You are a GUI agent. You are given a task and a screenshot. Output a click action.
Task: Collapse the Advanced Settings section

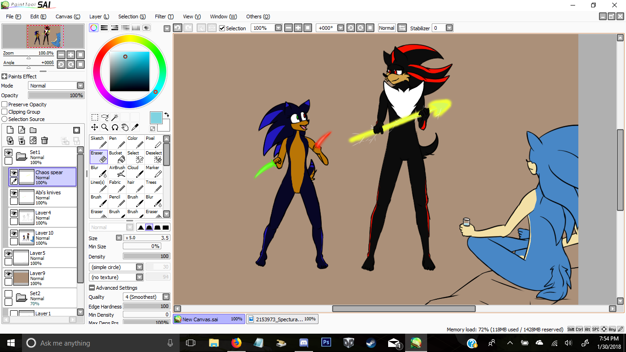click(92, 288)
